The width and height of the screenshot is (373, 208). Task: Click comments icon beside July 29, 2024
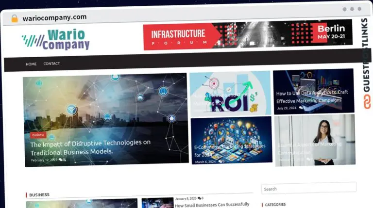point(301,108)
